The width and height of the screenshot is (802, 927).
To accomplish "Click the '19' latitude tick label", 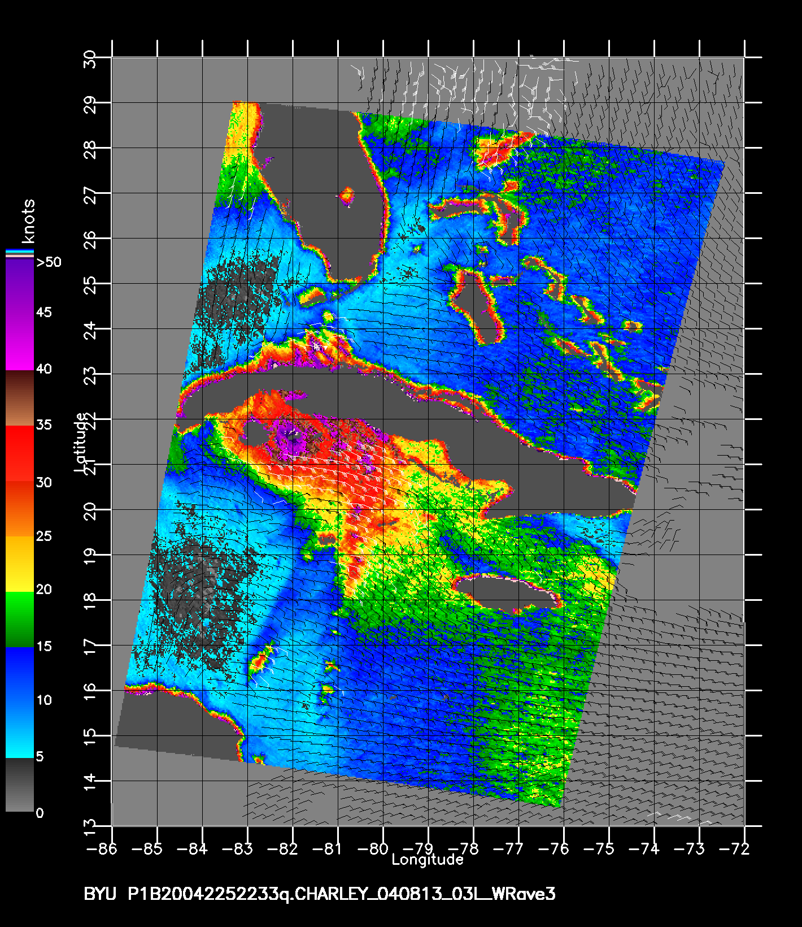I will (x=90, y=555).
